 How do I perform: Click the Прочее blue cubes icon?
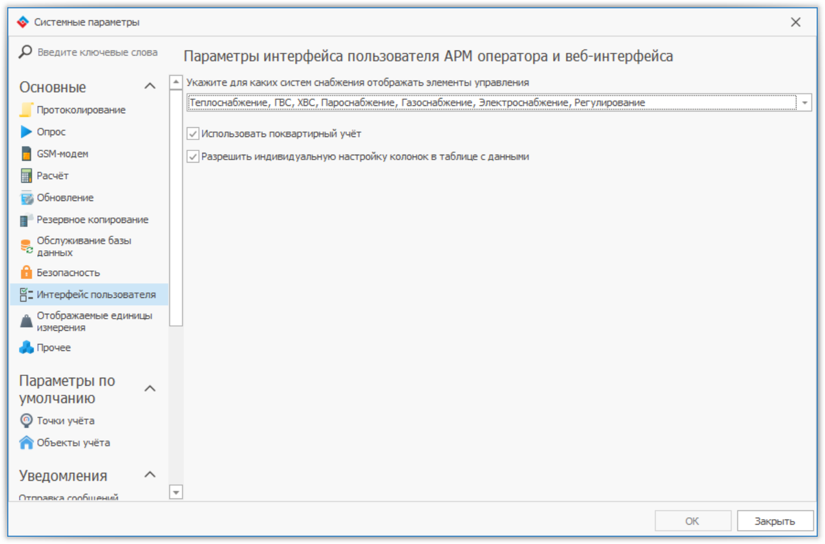click(x=26, y=348)
